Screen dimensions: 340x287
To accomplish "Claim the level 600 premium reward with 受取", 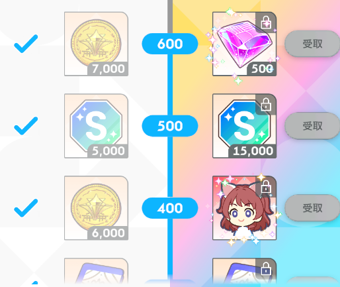I will pos(312,44).
